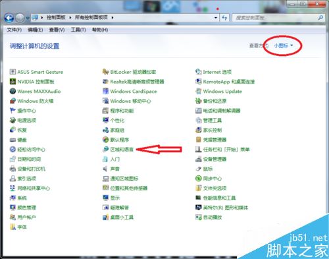Click the 区域和语言 globe icon

[x=105, y=150]
